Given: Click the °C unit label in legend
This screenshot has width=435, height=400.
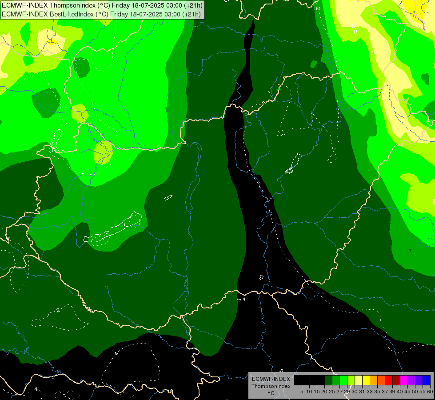Looking at the screenshot, I should pos(271,393).
